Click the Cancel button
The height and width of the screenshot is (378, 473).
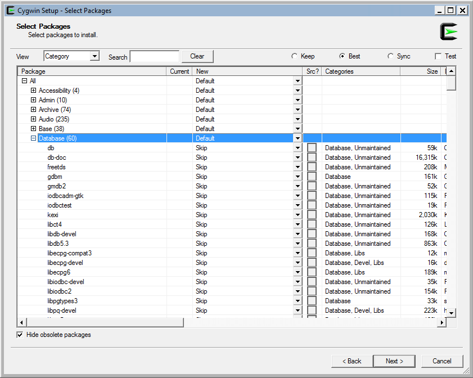(x=442, y=361)
